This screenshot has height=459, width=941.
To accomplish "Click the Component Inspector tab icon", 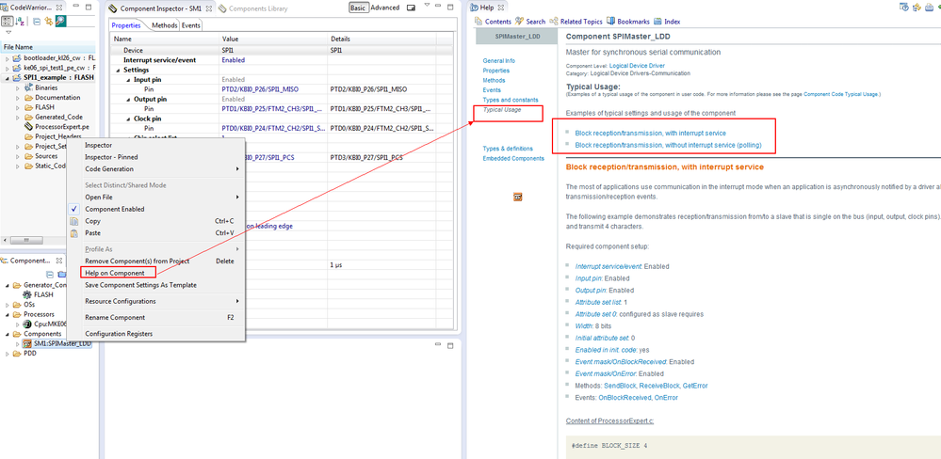I will click(x=113, y=9).
